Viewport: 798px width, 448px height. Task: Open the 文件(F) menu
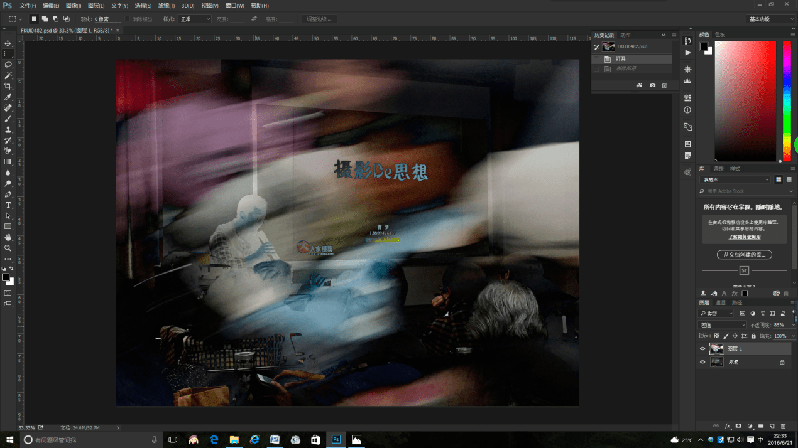pyautogui.click(x=27, y=6)
